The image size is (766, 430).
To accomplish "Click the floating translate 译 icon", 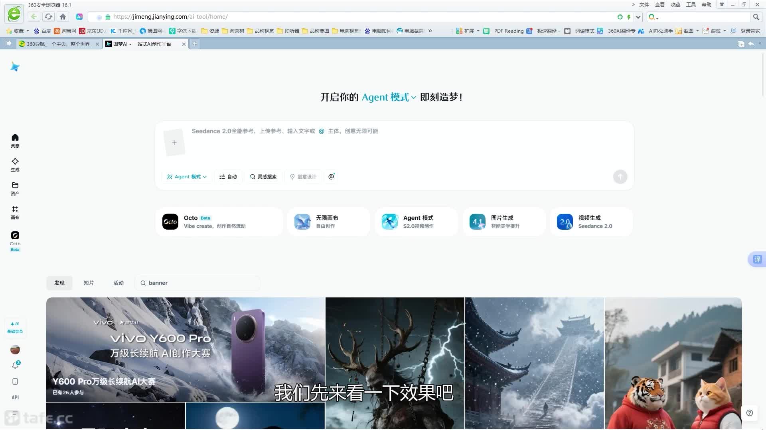I will coord(757,260).
